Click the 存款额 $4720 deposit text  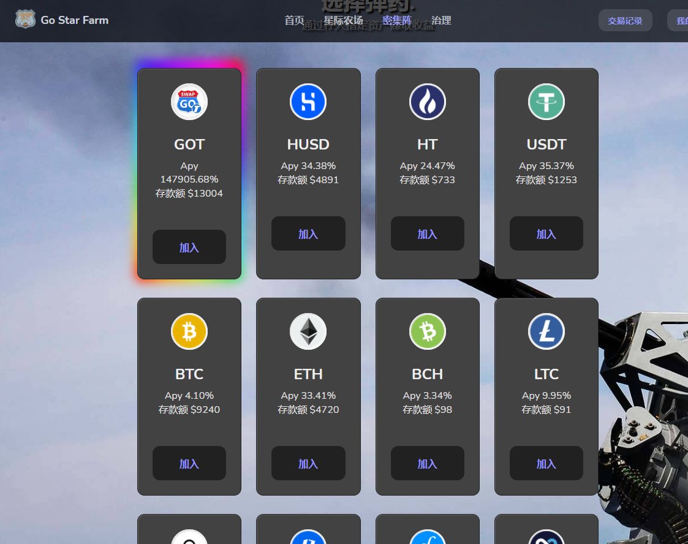(x=308, y=410)
